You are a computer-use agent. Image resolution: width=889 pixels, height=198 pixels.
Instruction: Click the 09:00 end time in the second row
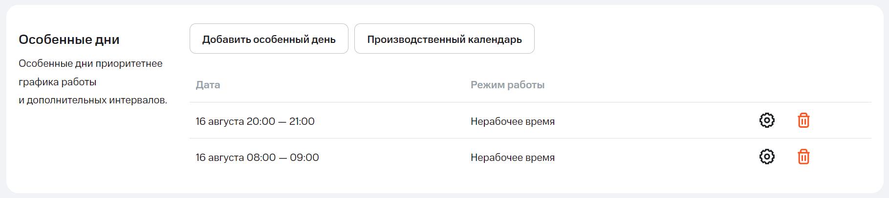click(x=304, y=158)
